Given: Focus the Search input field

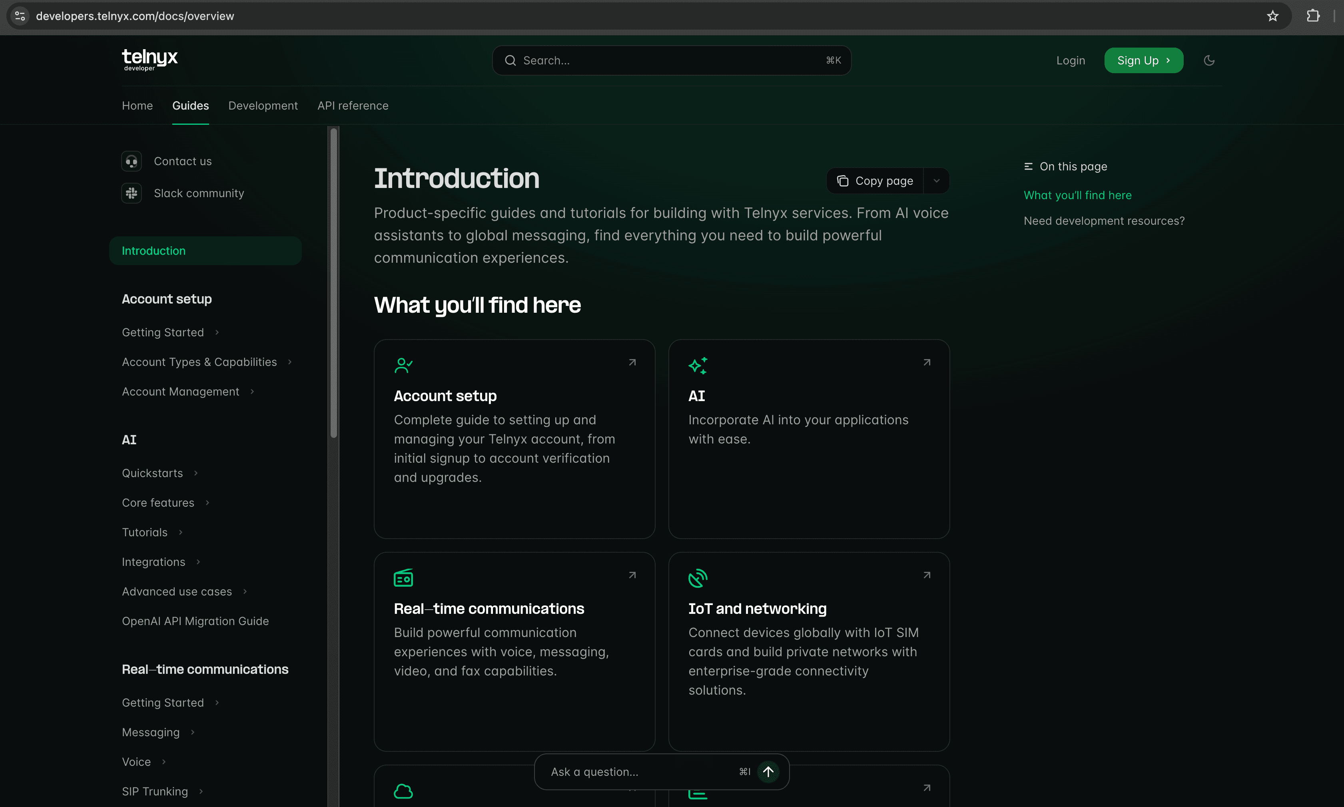Looking at the screenshot, I should (671, 60).
